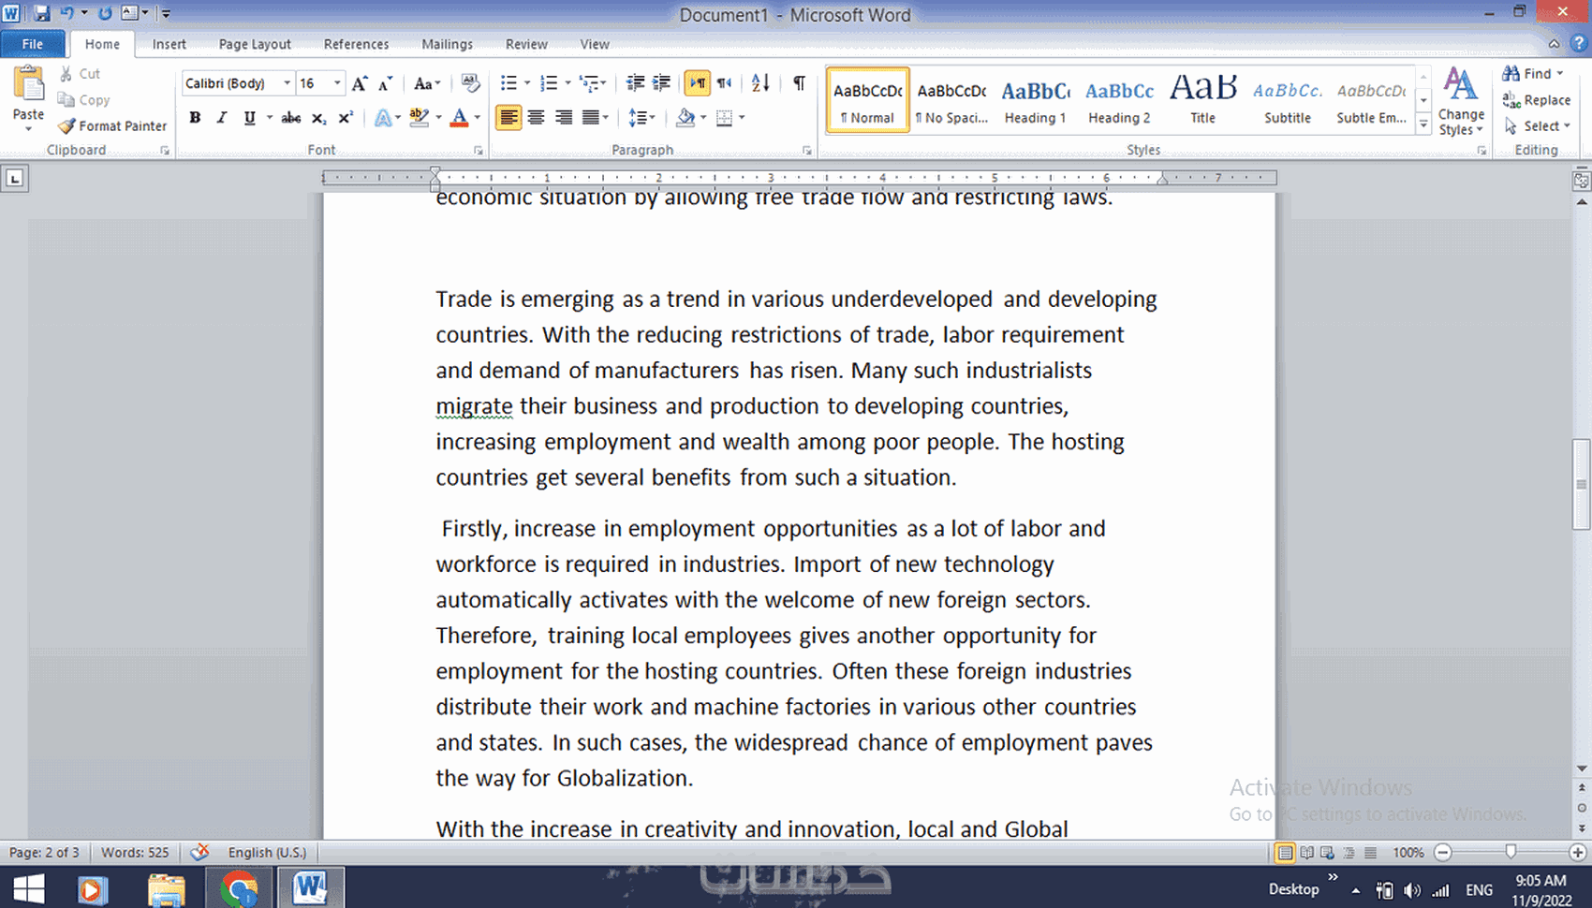Toggle Italic formatting
Viewport: 1592px width, 908px height.
[222, 118]
